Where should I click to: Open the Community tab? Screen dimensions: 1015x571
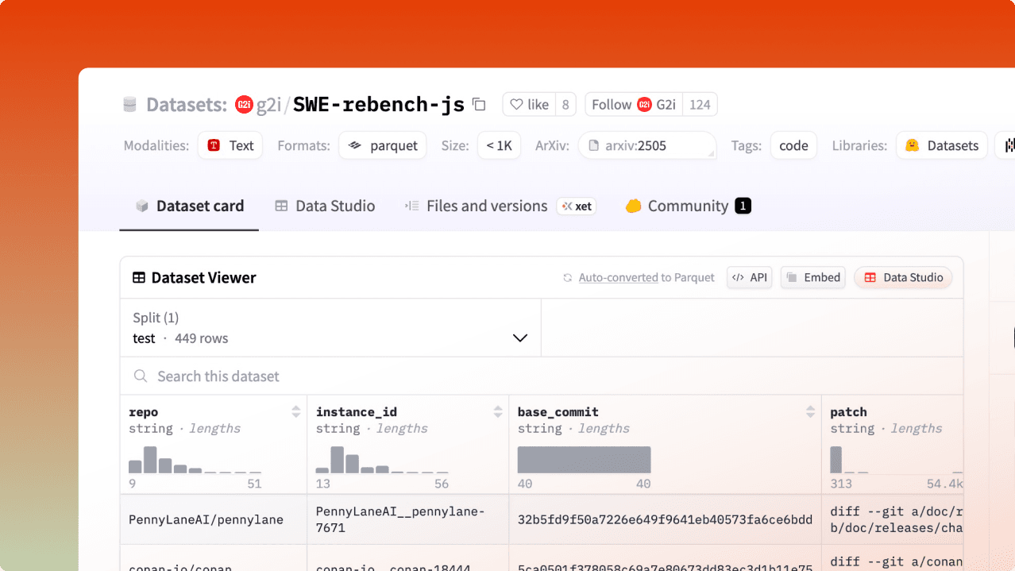click(686, 206)
